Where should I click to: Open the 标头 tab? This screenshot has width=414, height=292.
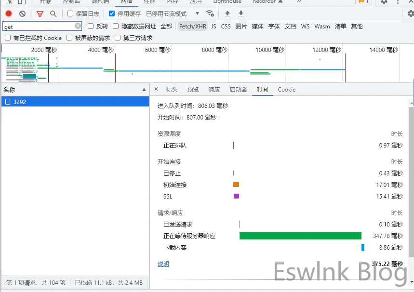pyautogui.click(x=172, y=90)
